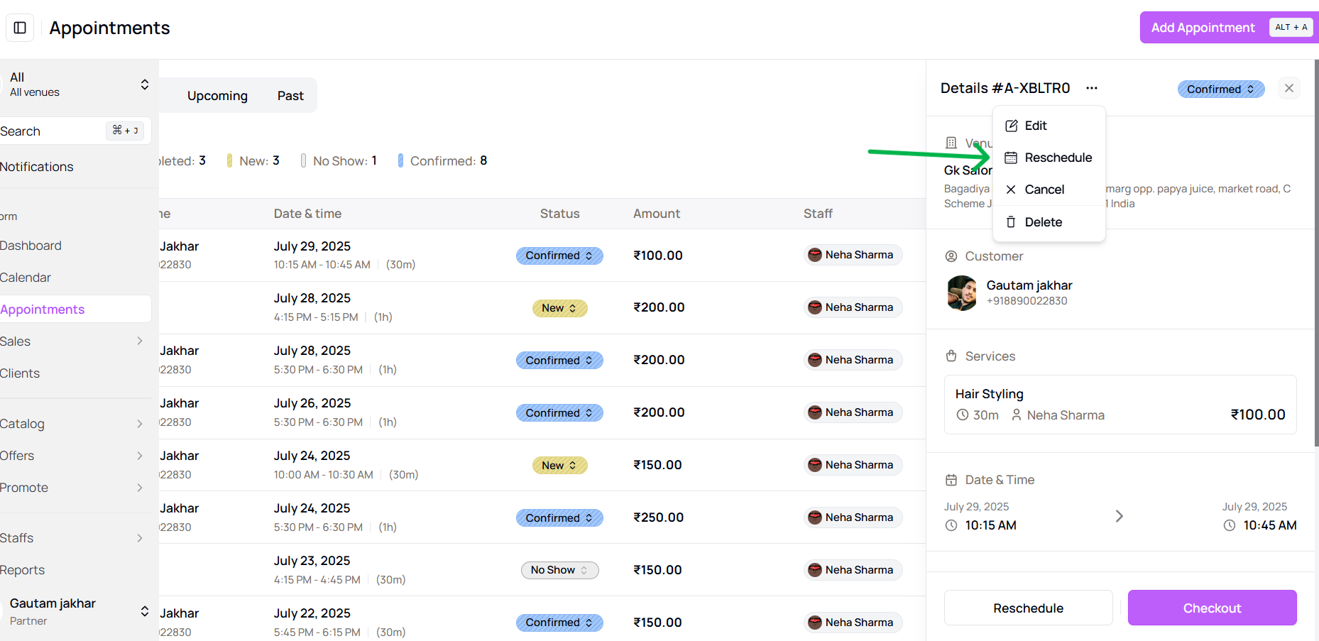Click the Checkout button

point(1212,608)
